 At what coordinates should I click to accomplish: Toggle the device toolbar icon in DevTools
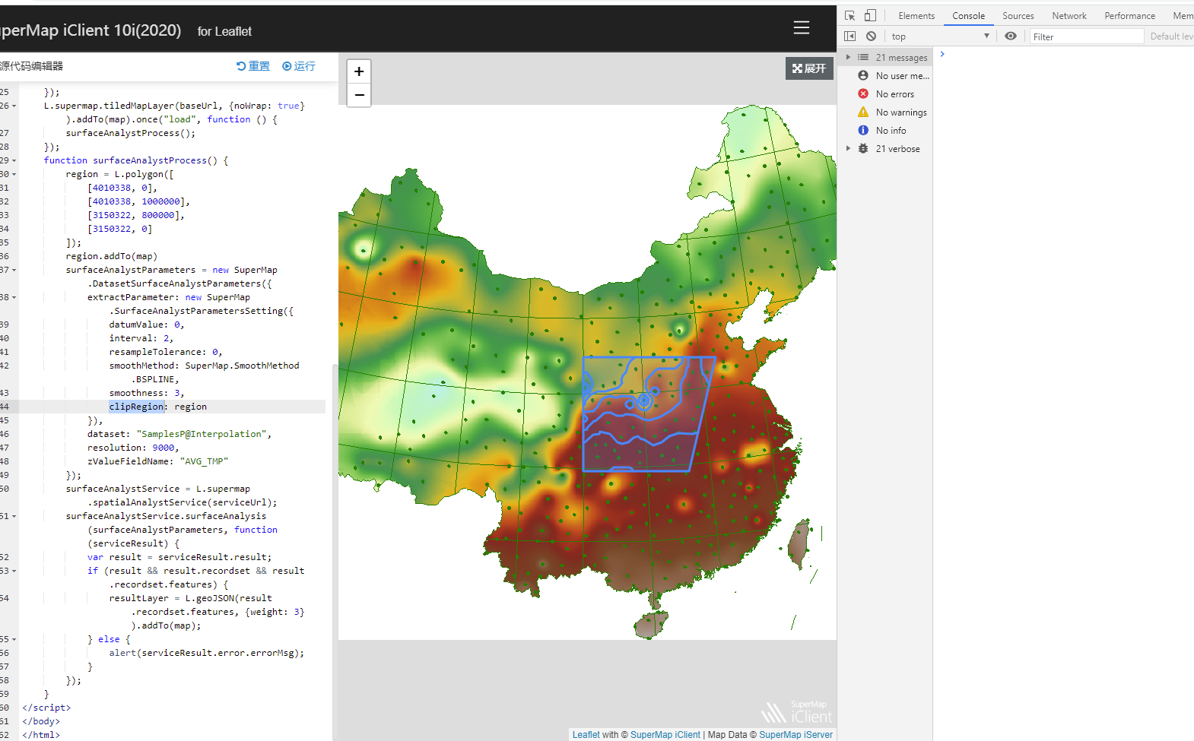click(x=870, y=15)
